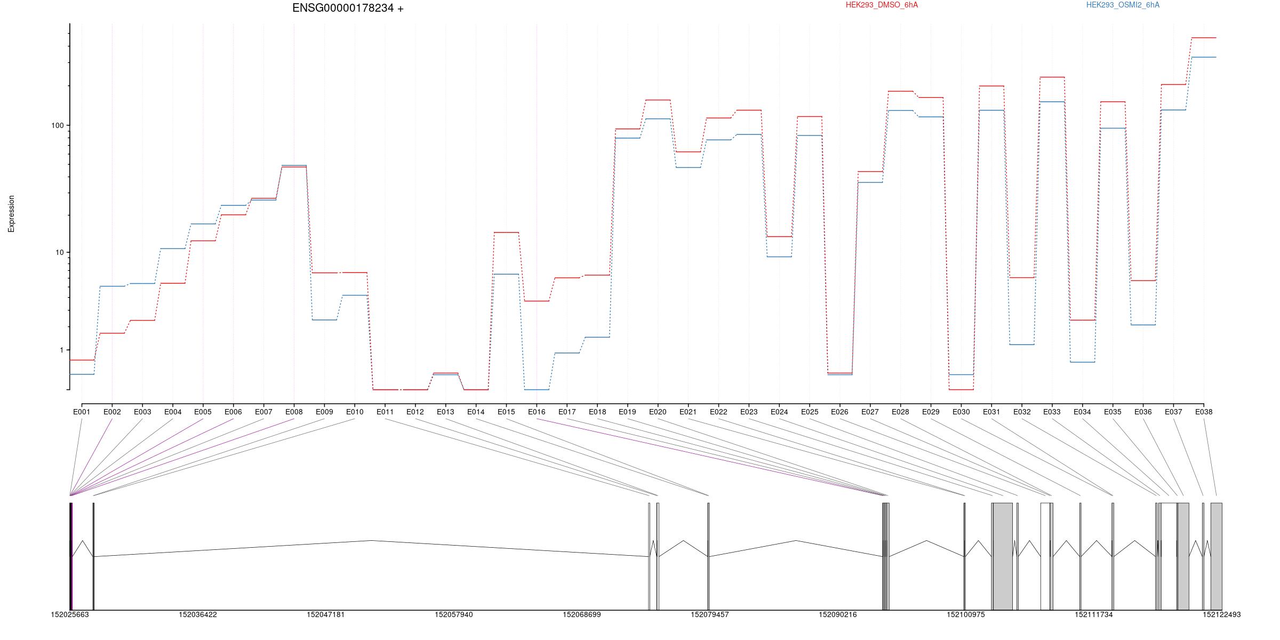Click exon label E019
This screenshot has width=1280, height=640.
(x=627, y=412)
